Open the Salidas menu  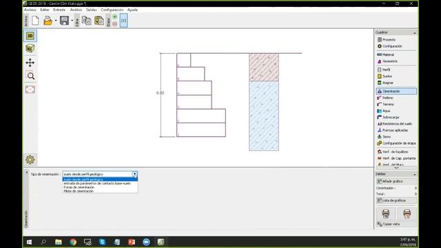coord(92,10)
